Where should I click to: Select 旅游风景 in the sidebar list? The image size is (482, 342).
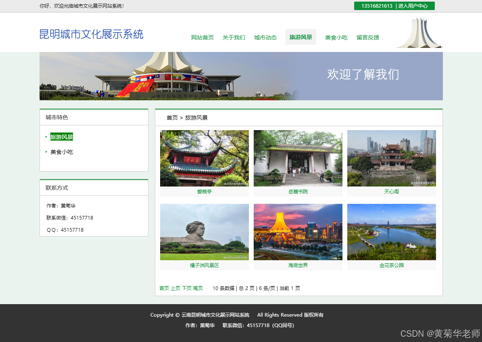coord(61,137)
